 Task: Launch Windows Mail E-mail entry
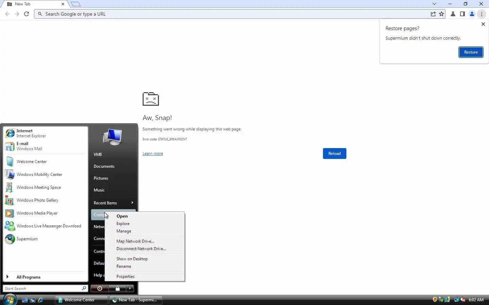[46, 146]
